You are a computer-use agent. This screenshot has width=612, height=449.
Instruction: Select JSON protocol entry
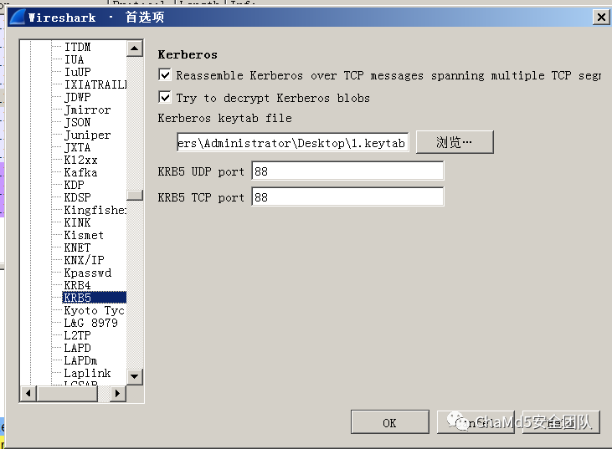point(77,122)
